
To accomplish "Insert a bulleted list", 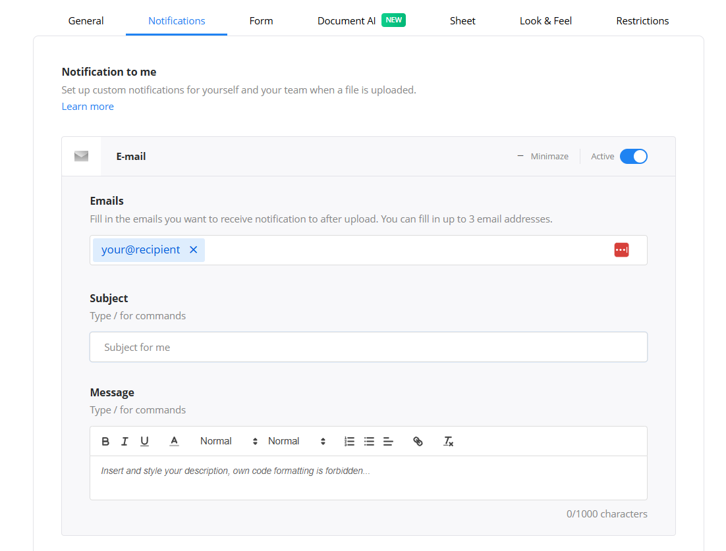I will click(369, 441).
